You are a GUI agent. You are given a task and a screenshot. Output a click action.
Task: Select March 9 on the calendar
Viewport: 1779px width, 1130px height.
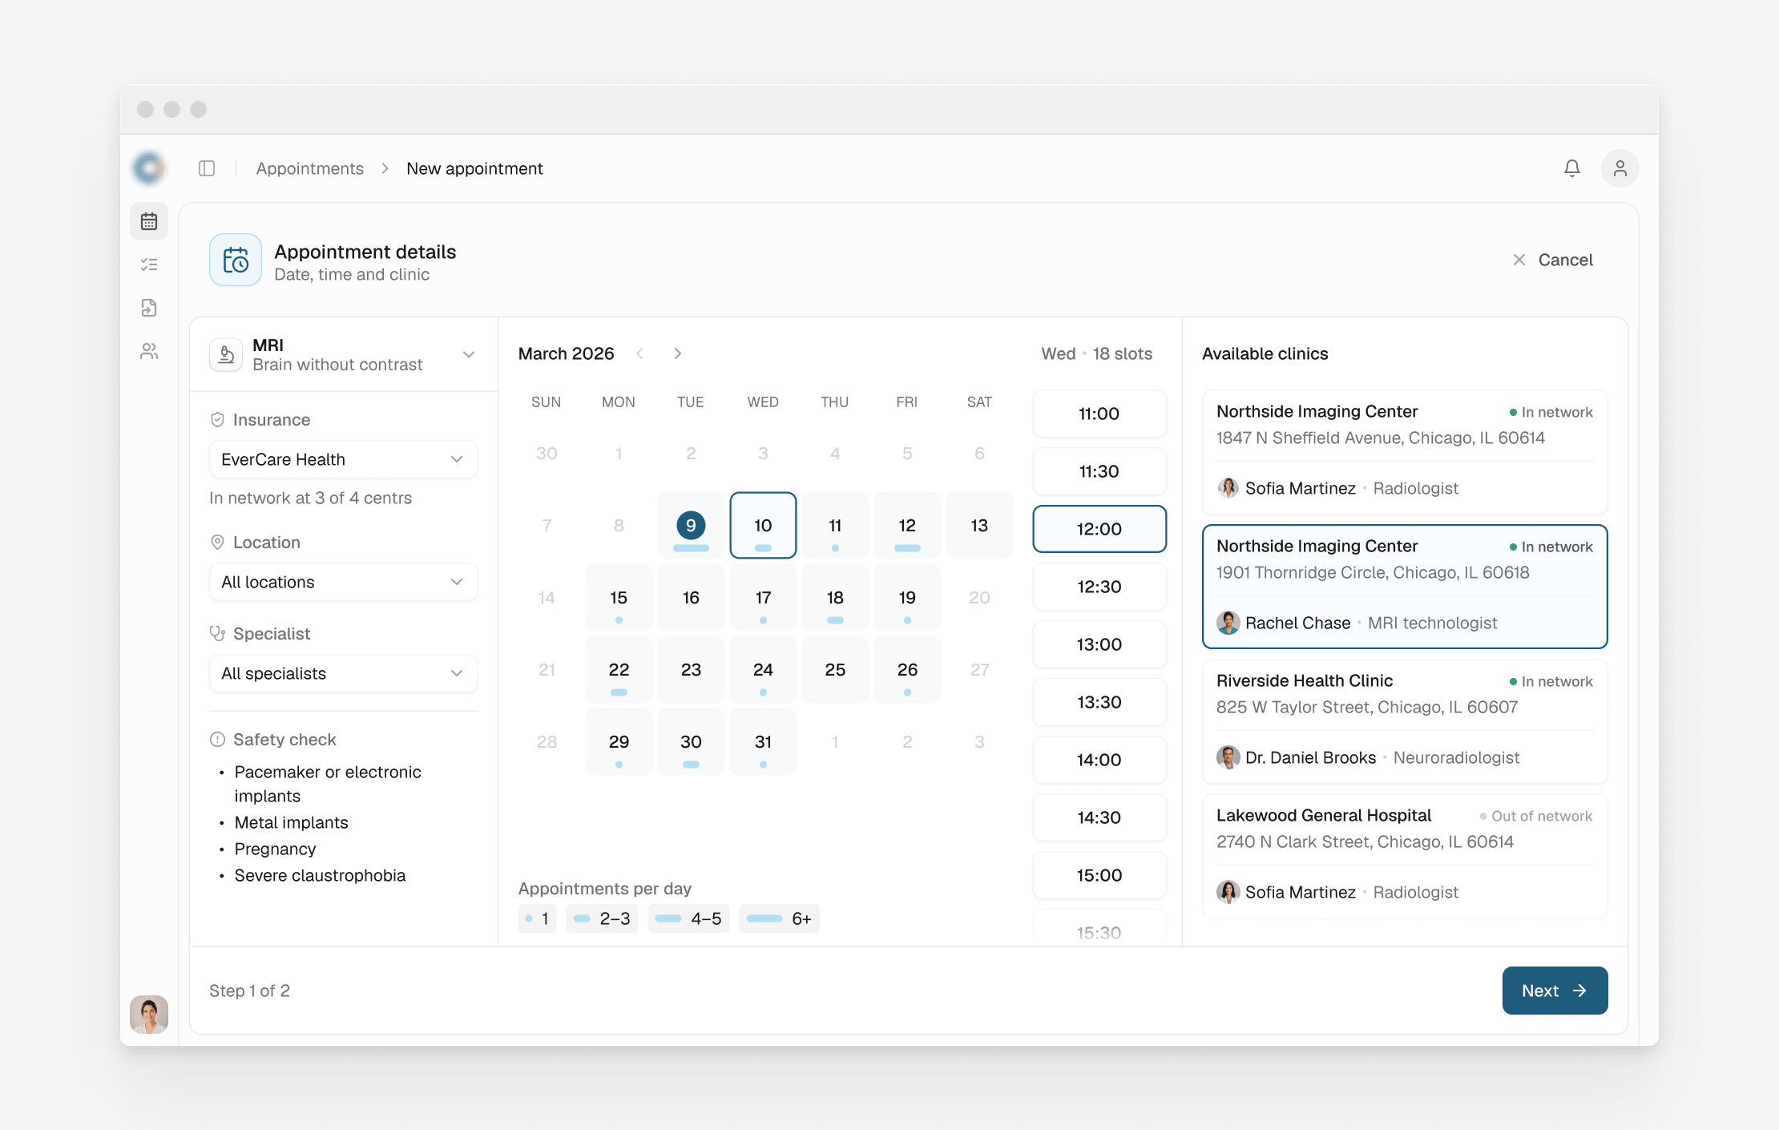[691, 526]
